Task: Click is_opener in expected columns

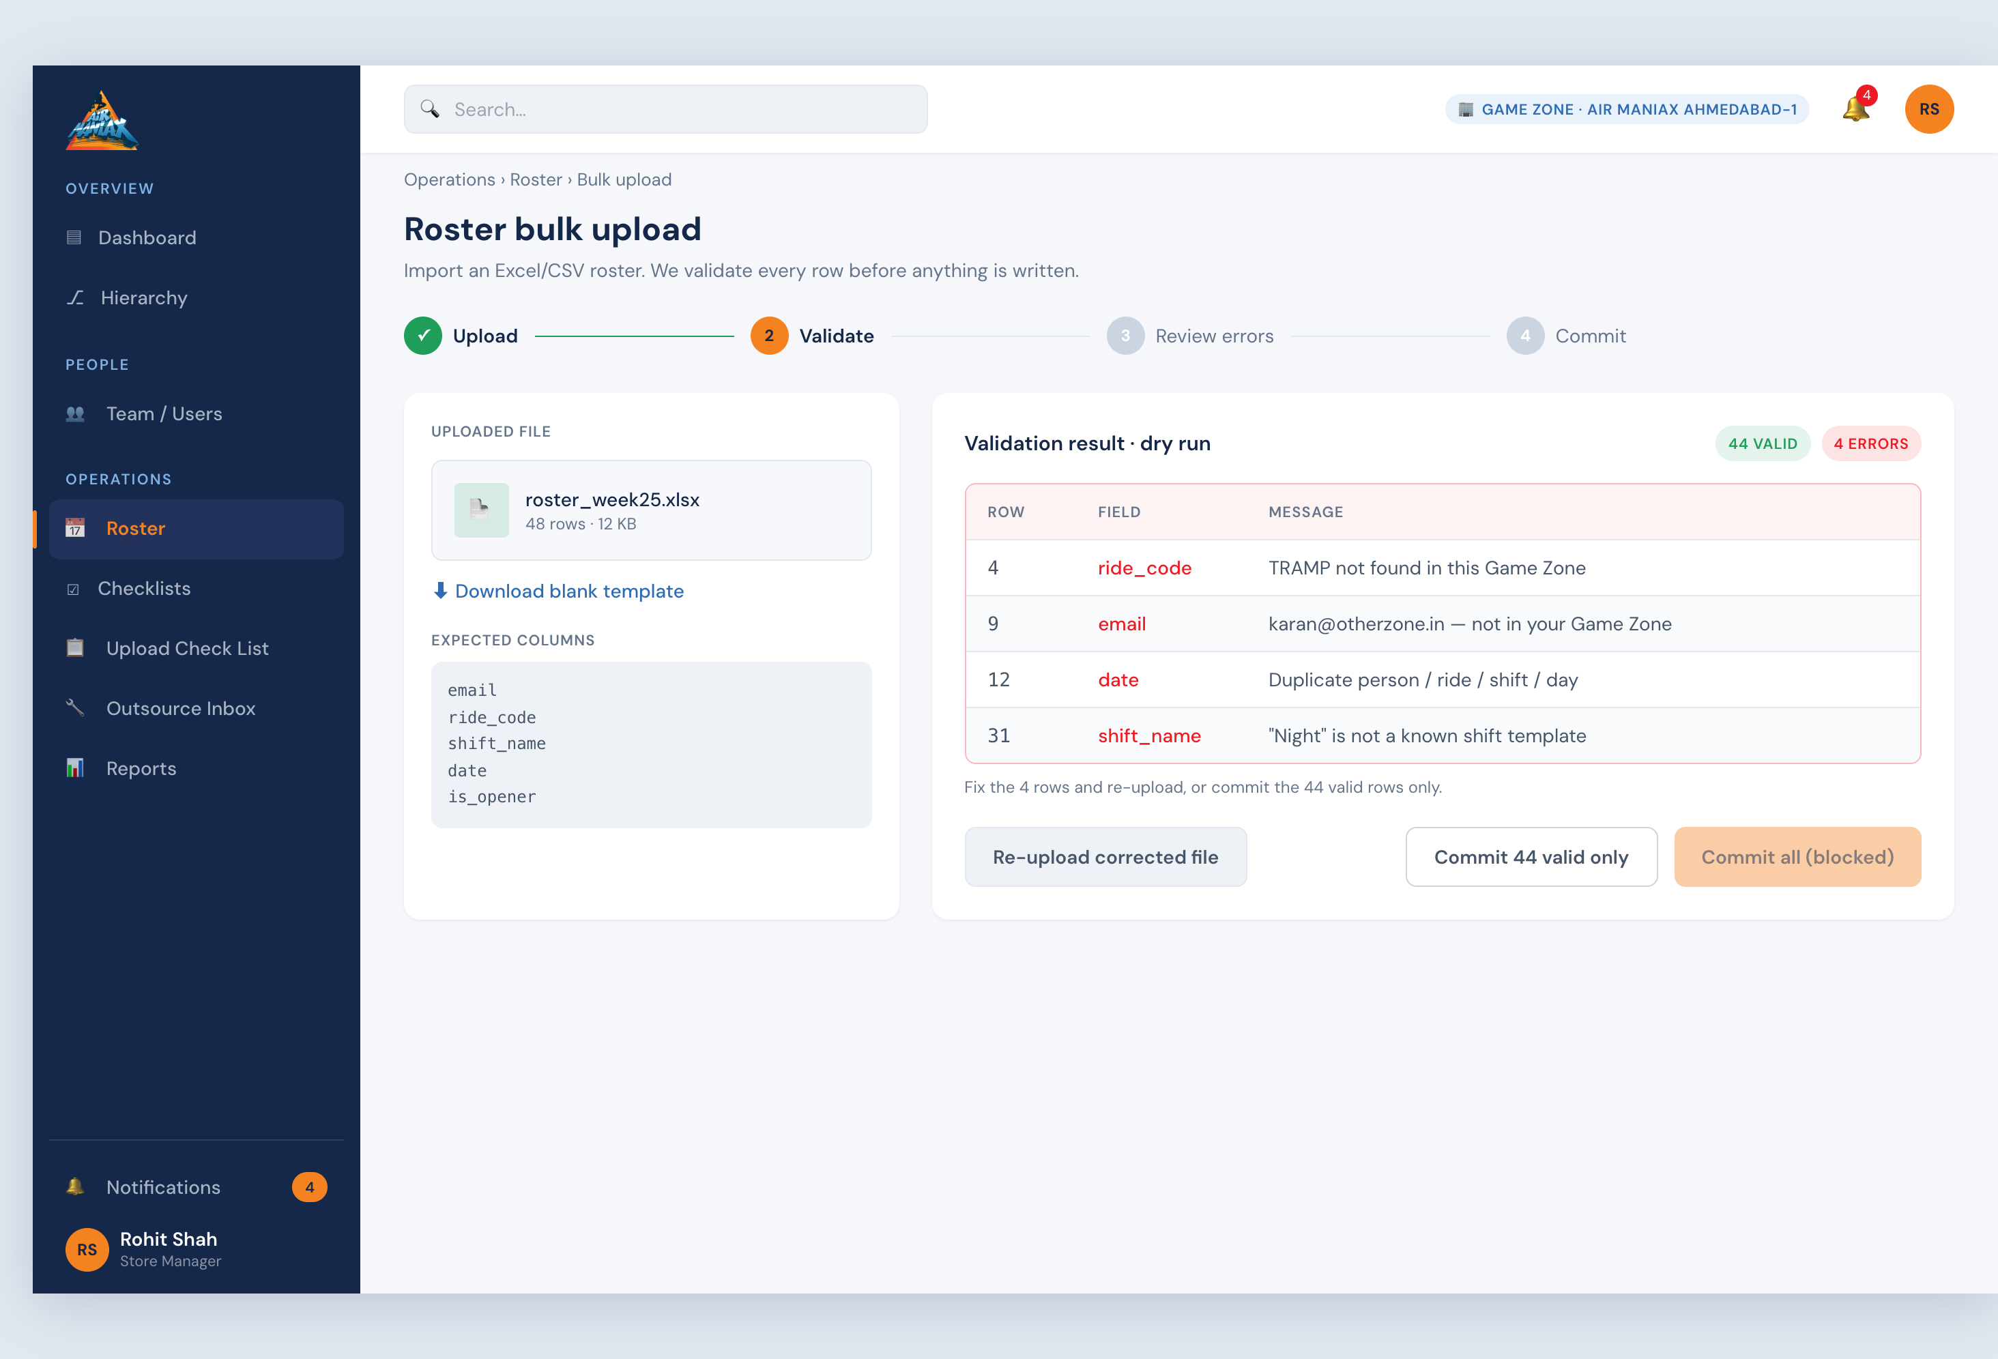Action: 492,796
